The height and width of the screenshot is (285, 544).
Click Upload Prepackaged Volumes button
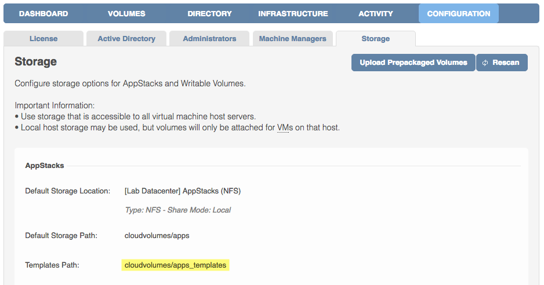click(x=413, y=63)
